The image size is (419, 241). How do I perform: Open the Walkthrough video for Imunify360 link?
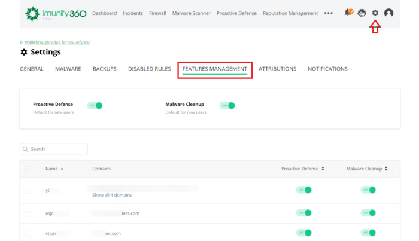coord(57,42)
